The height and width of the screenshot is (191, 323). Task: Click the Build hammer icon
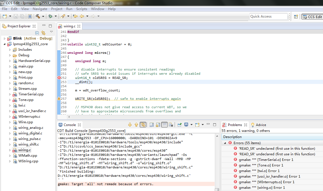point(38,16)
